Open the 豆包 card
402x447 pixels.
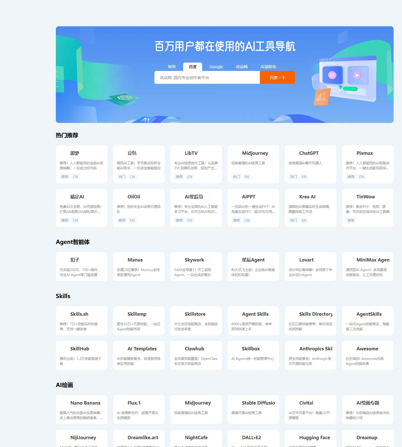[x=139, y=164]
